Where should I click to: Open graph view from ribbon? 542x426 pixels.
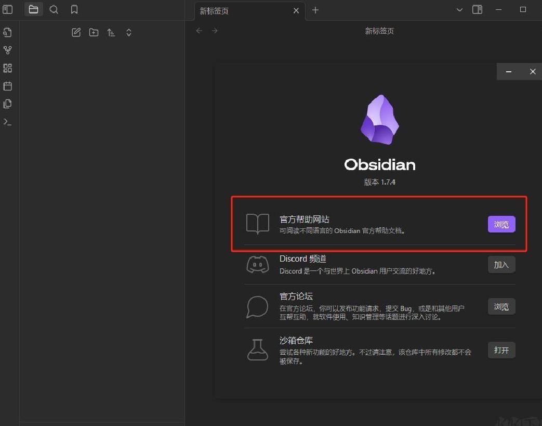(7, 50)
